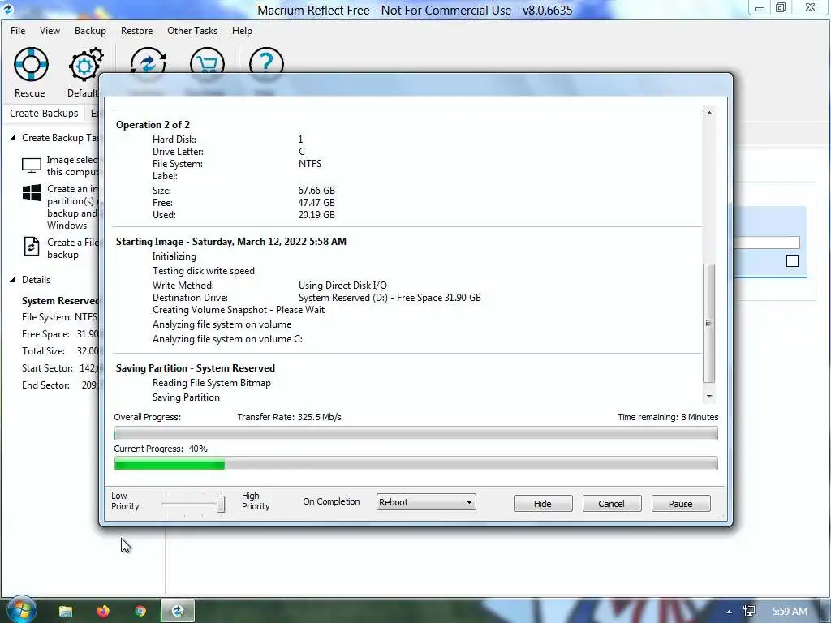Click the Current Progress green bar
This screenshot has height=623, width=831.
point(170,465)
